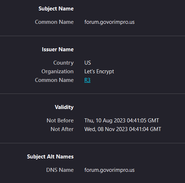Click the subject Common Name label
Image resolution: width=185 pixels, height=183 pixels.
(54, 22)
